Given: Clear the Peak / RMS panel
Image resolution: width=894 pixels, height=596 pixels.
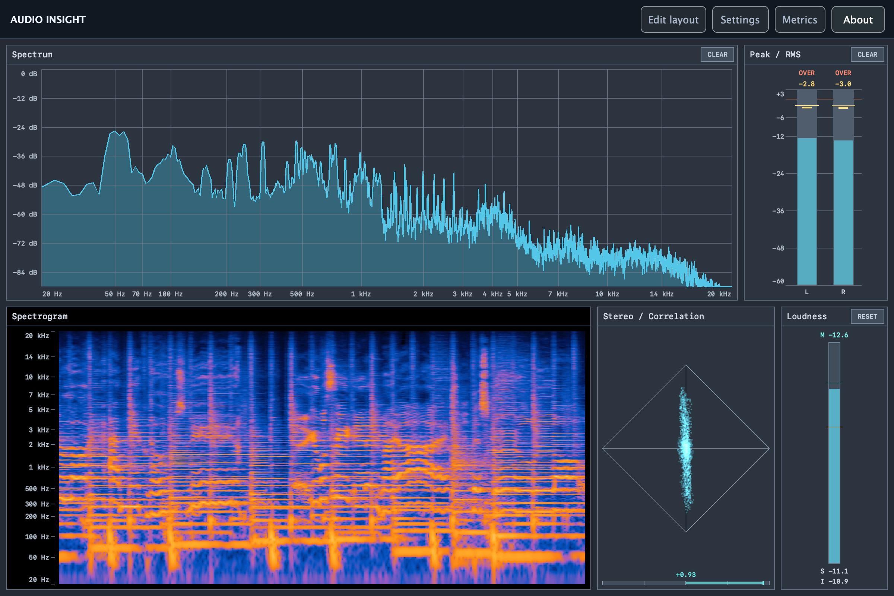Looking at the screenshot, I should pos(868,54).
